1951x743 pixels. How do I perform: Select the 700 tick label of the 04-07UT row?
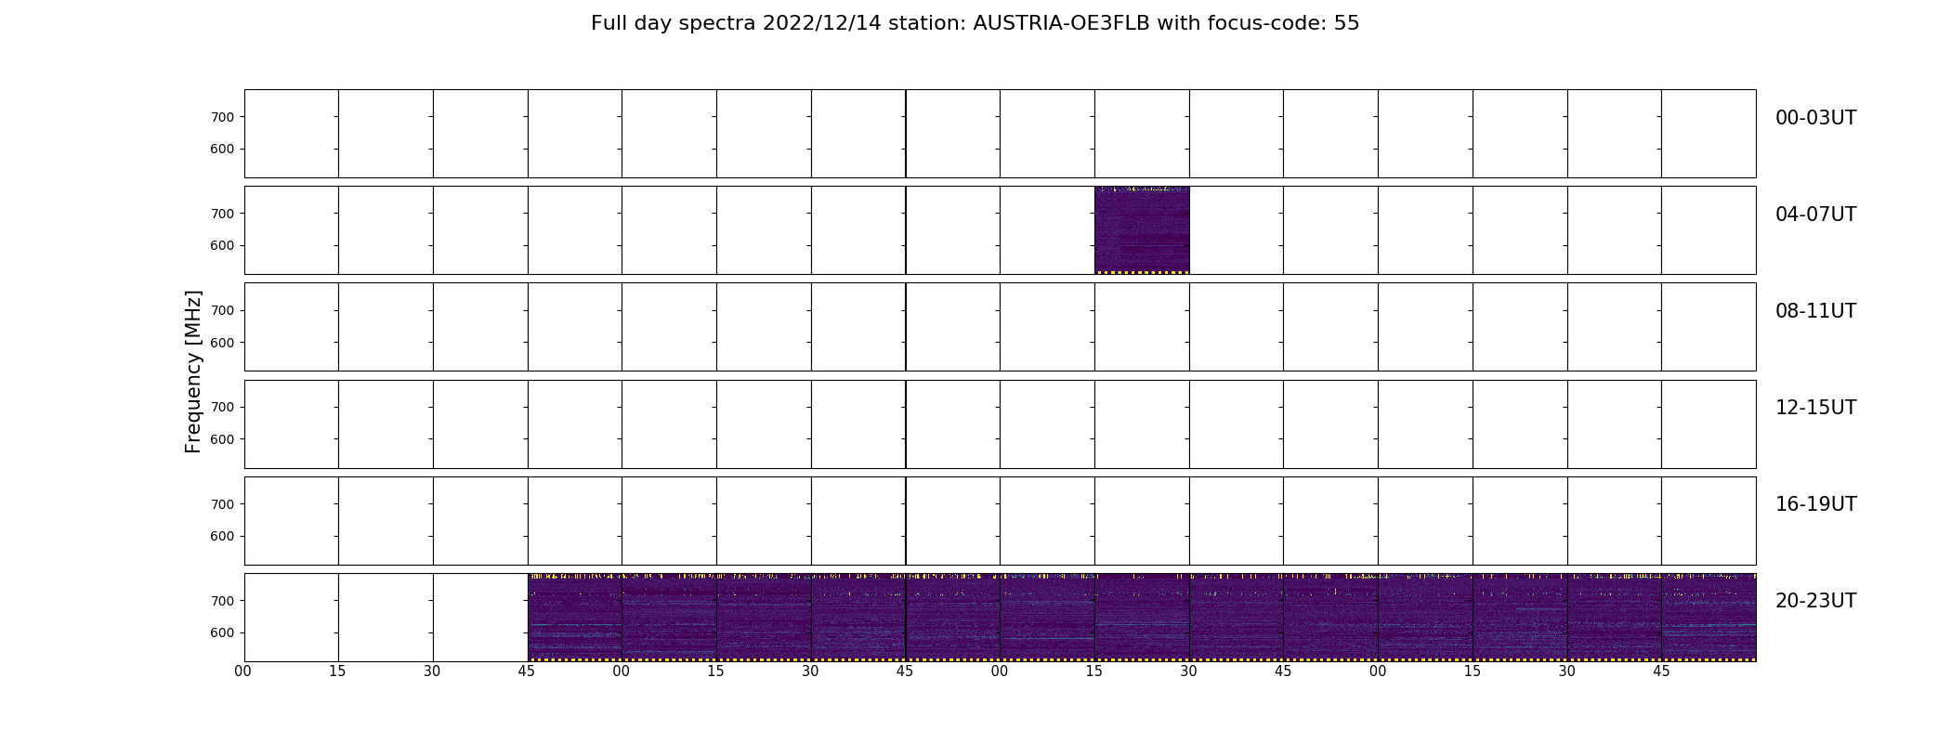pyautogui.click(x=222, y=214)
